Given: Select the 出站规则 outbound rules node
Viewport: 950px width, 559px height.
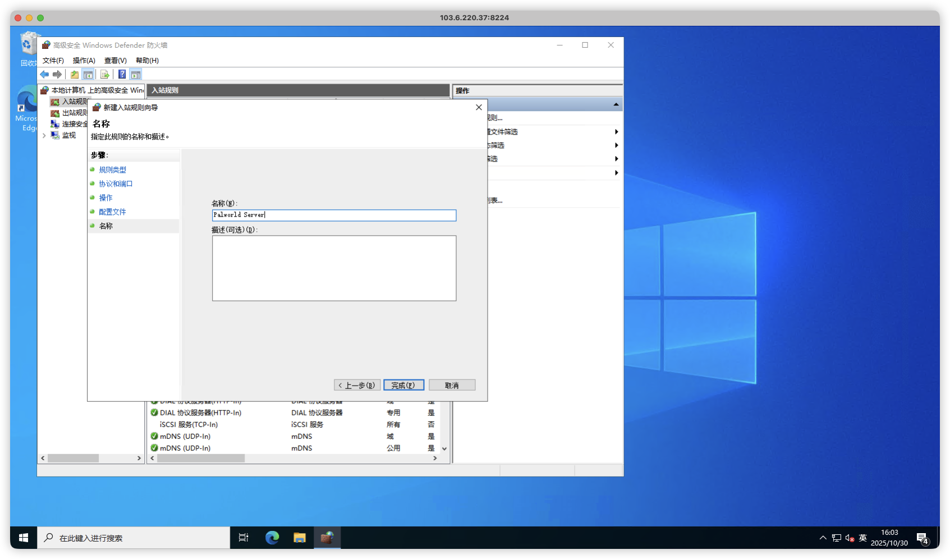Looking at the screenshot, I should pos(74,113).
